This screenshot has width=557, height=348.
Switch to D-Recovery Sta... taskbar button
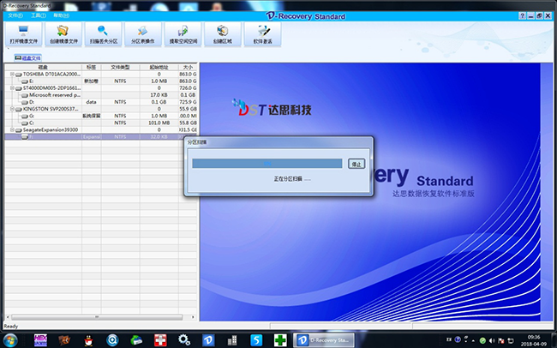[323, 340]
